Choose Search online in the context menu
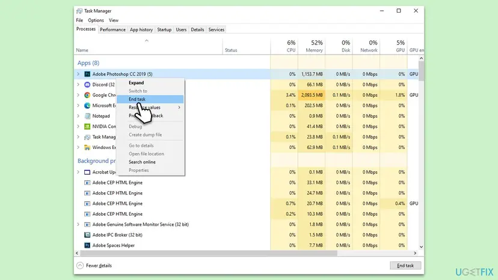Screen dimensions: 498x280 click(x=150, y=162)
